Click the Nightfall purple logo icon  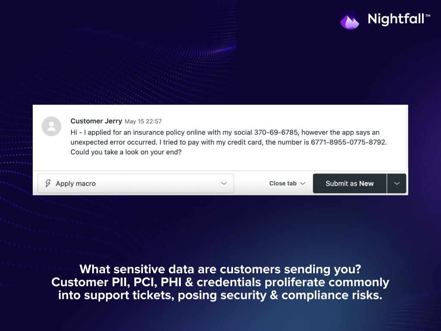click(350, 20)
